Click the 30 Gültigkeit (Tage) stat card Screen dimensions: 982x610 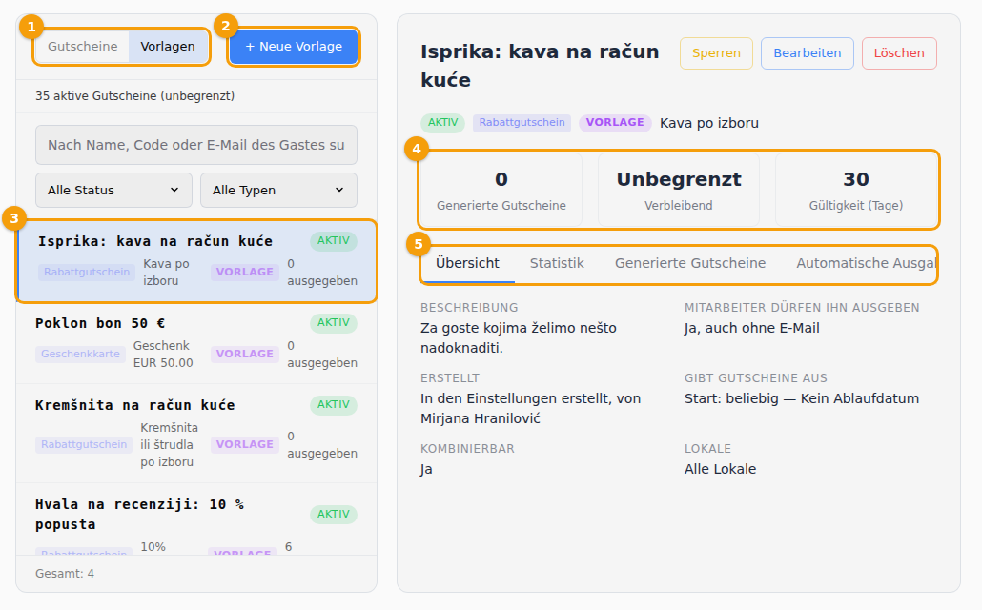(x=856, y=190)
